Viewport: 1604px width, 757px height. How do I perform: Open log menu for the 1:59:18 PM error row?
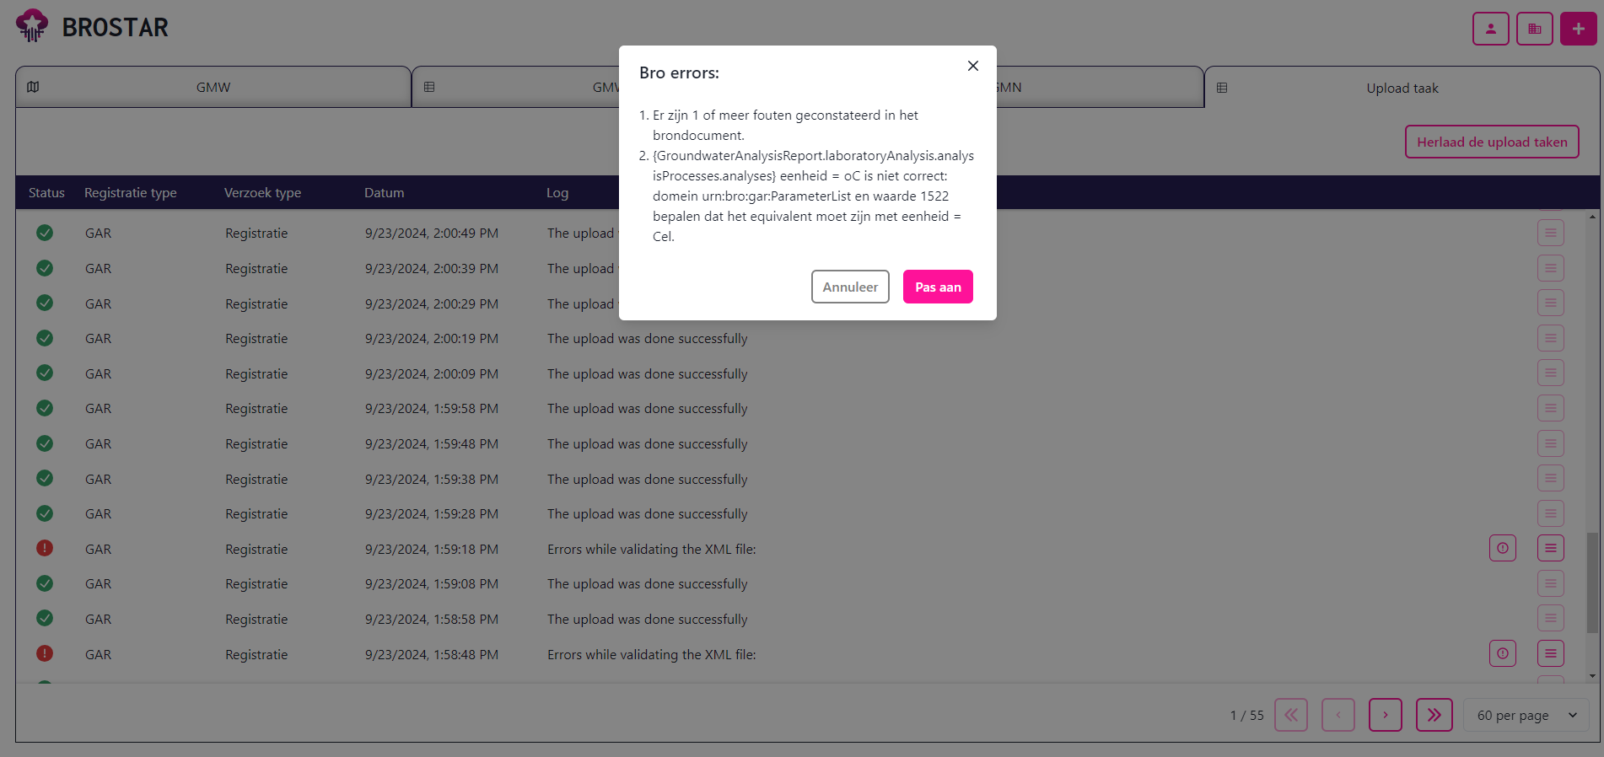coord(1551,548)
